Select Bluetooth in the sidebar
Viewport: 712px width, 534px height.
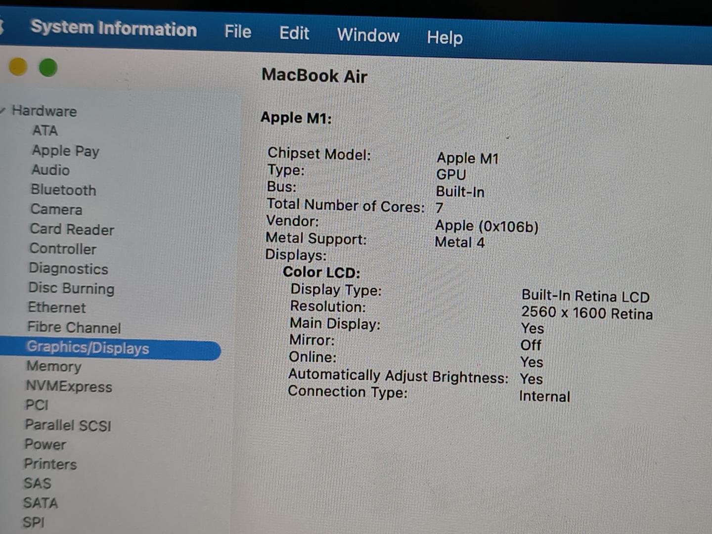pos(63,190)
